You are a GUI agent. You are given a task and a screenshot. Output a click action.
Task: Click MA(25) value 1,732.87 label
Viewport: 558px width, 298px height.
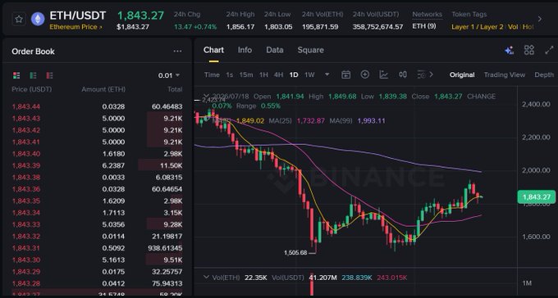click(x=311, y=121)
